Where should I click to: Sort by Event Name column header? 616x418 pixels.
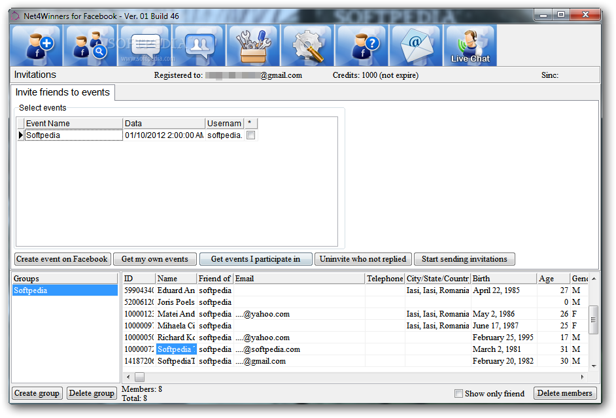click(x=73, y=124)
